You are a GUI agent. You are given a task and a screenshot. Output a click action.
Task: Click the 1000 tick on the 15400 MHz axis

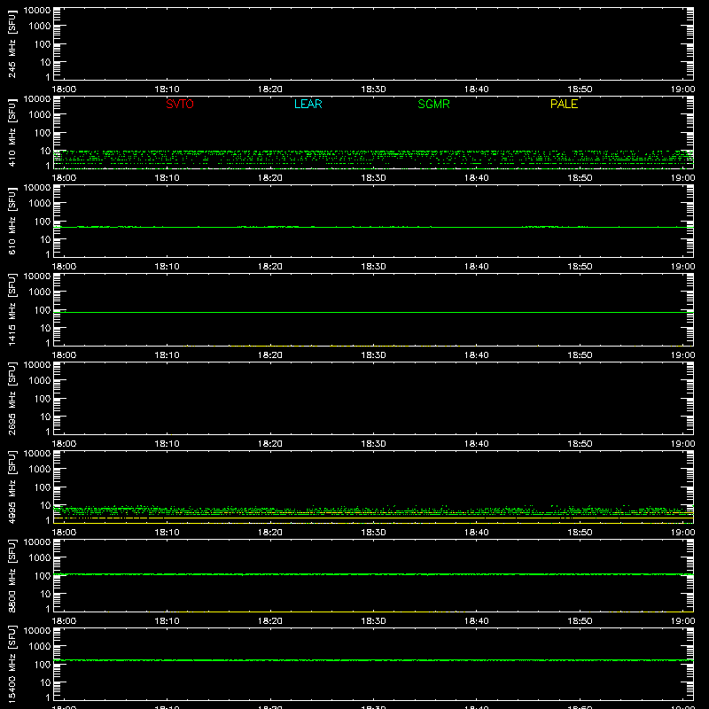40,647
